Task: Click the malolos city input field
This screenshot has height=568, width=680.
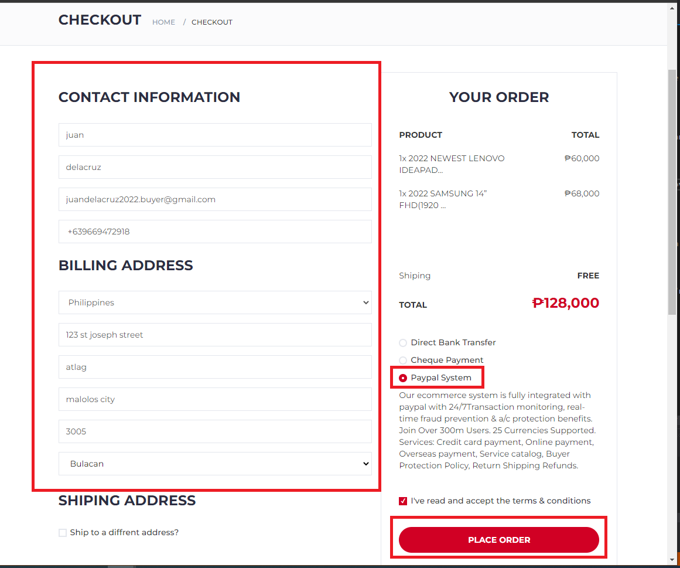Action: 215,399
